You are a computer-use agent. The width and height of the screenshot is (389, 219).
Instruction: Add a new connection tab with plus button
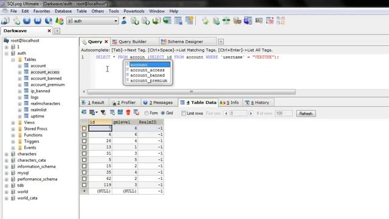click(57, 31)
